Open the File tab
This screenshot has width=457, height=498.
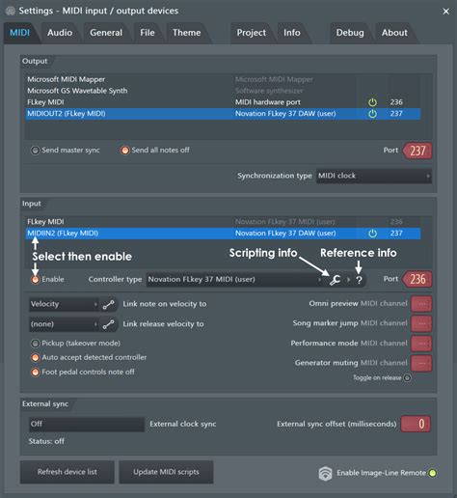[x=148, y=33]
